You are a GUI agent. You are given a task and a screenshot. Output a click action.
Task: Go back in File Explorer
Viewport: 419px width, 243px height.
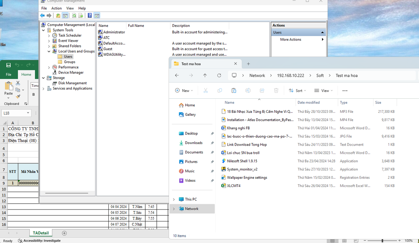coord(177,75)
